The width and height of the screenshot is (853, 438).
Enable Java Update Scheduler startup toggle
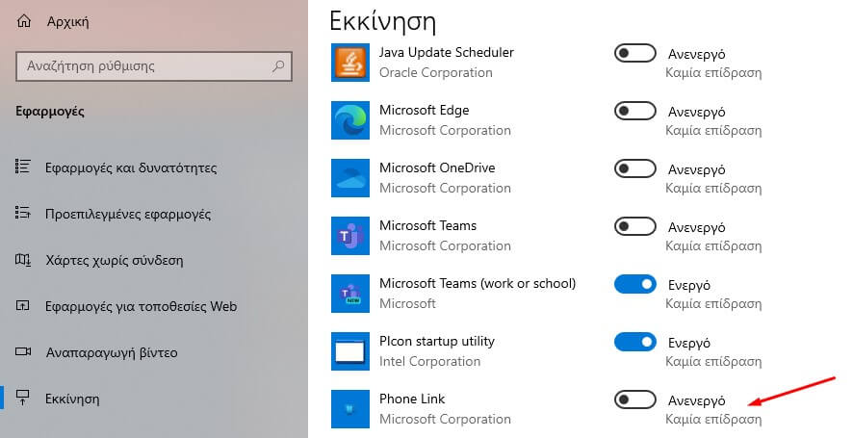(634, 54)
